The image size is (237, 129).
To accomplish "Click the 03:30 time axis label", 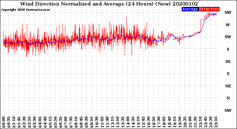I will 35,122.
